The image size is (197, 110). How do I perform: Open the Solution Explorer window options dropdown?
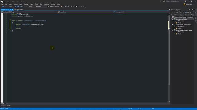(x=189, y=10)
